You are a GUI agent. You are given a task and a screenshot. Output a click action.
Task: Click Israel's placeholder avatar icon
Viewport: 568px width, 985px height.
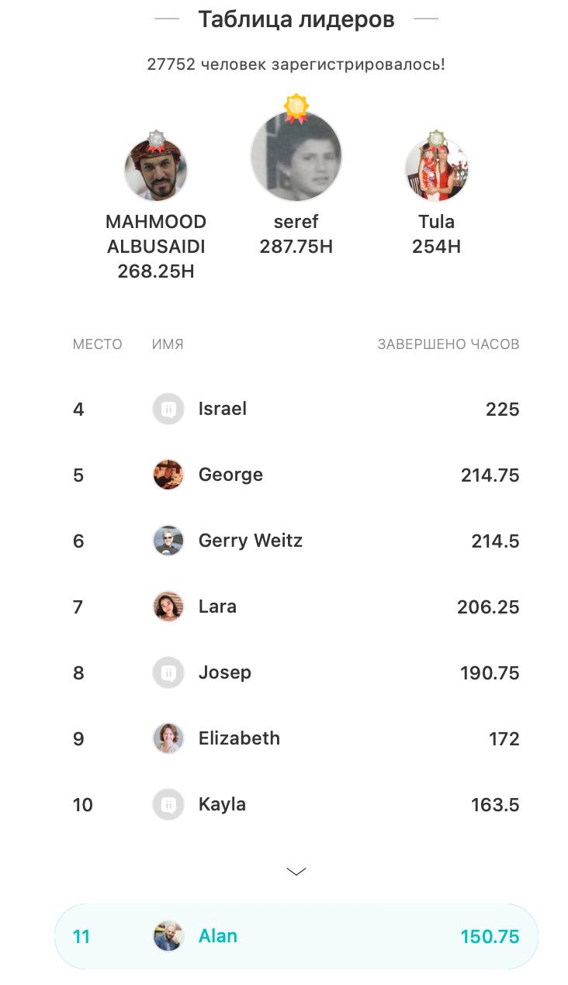click(168, 409)
